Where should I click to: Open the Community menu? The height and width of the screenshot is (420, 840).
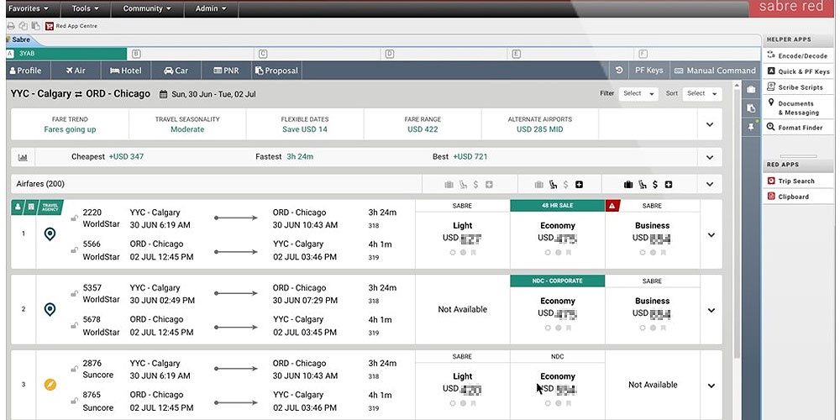(147, 8)
